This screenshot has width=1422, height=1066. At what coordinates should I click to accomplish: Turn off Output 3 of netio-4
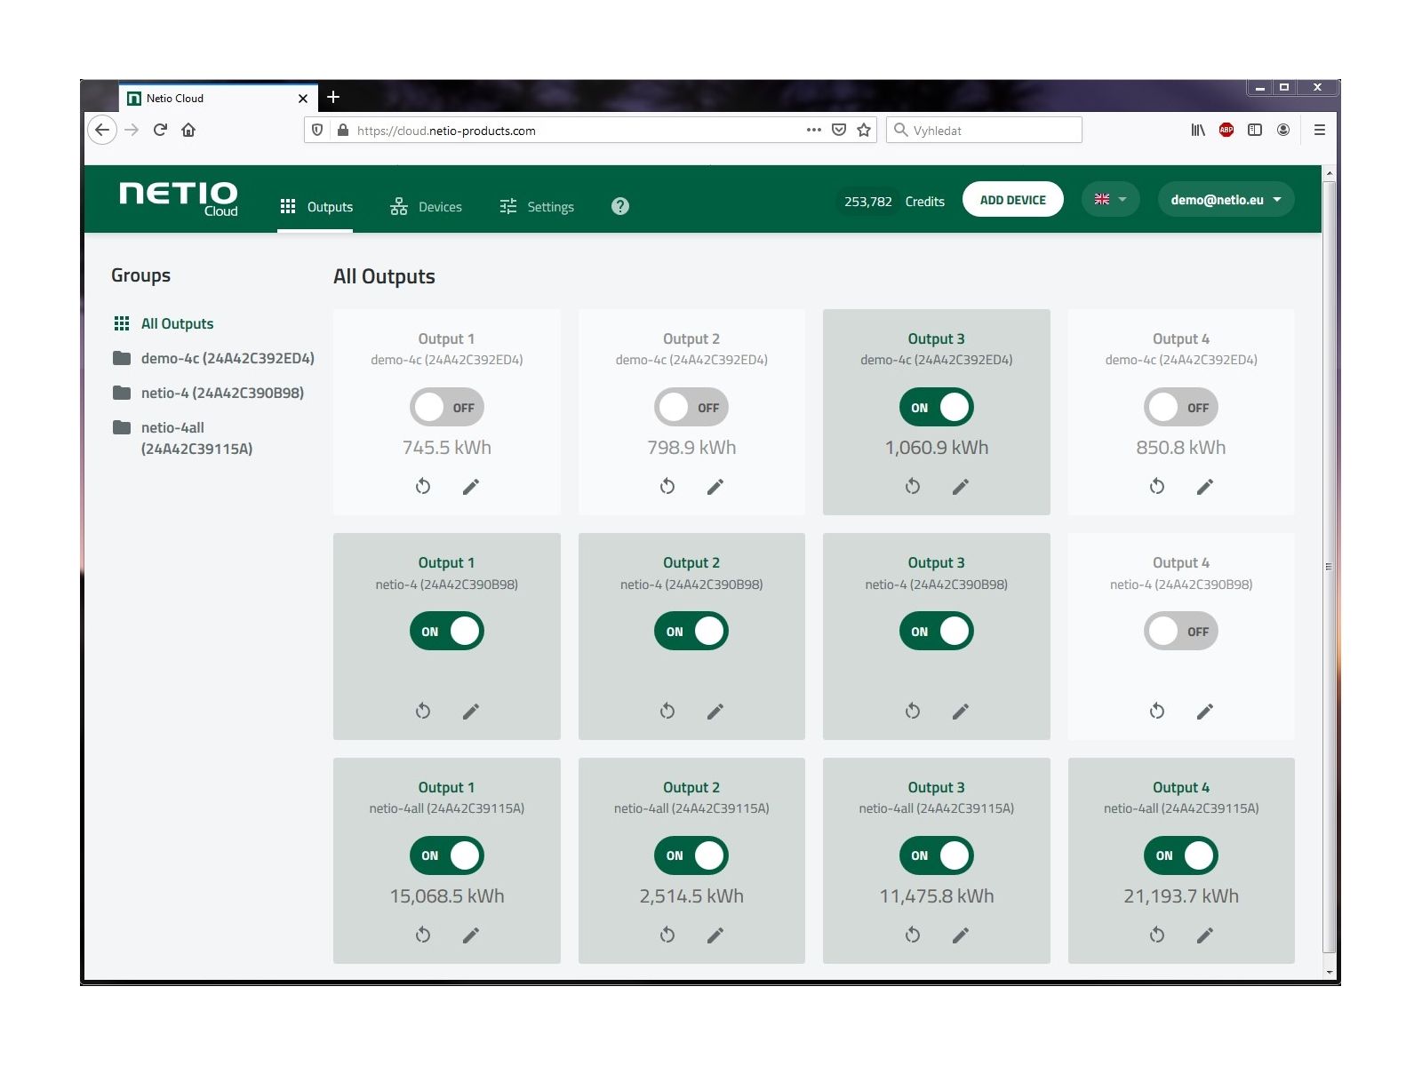(x=937, y=632)
